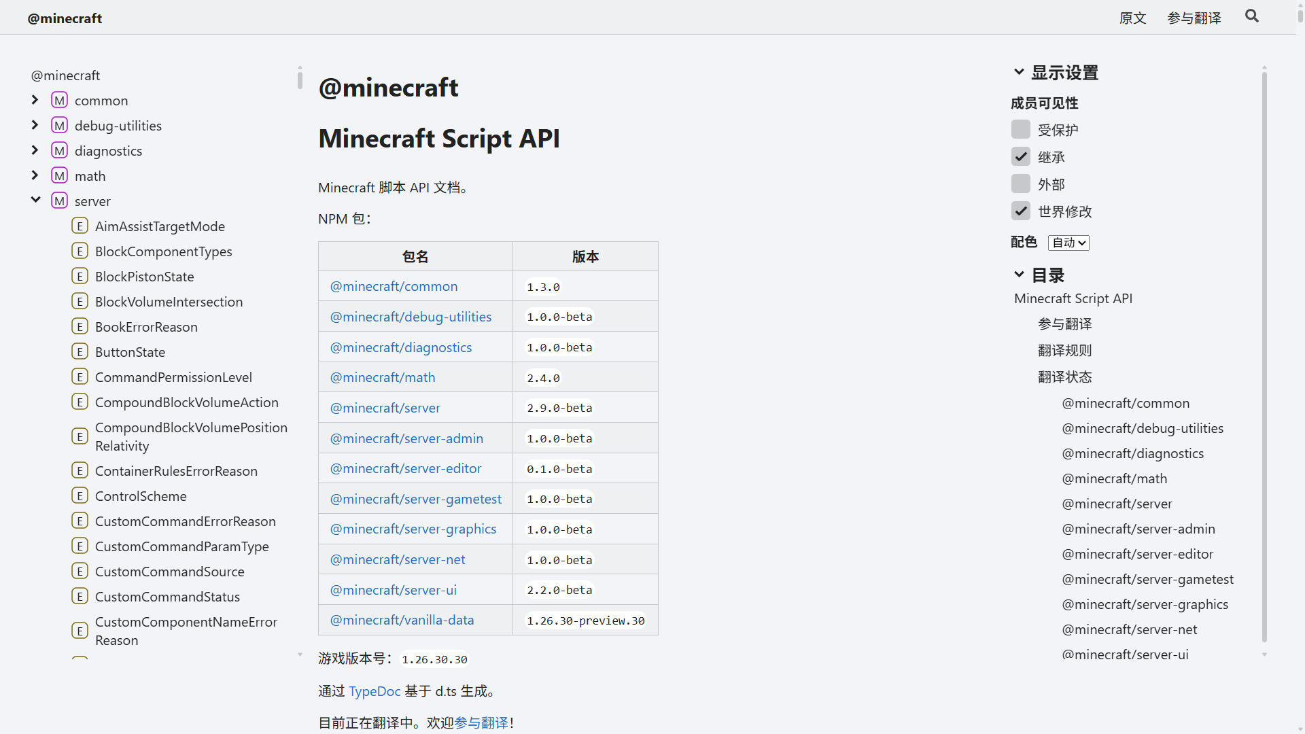Collapse the server module tree node
The image size is (1305, 734).
point(35,200)
